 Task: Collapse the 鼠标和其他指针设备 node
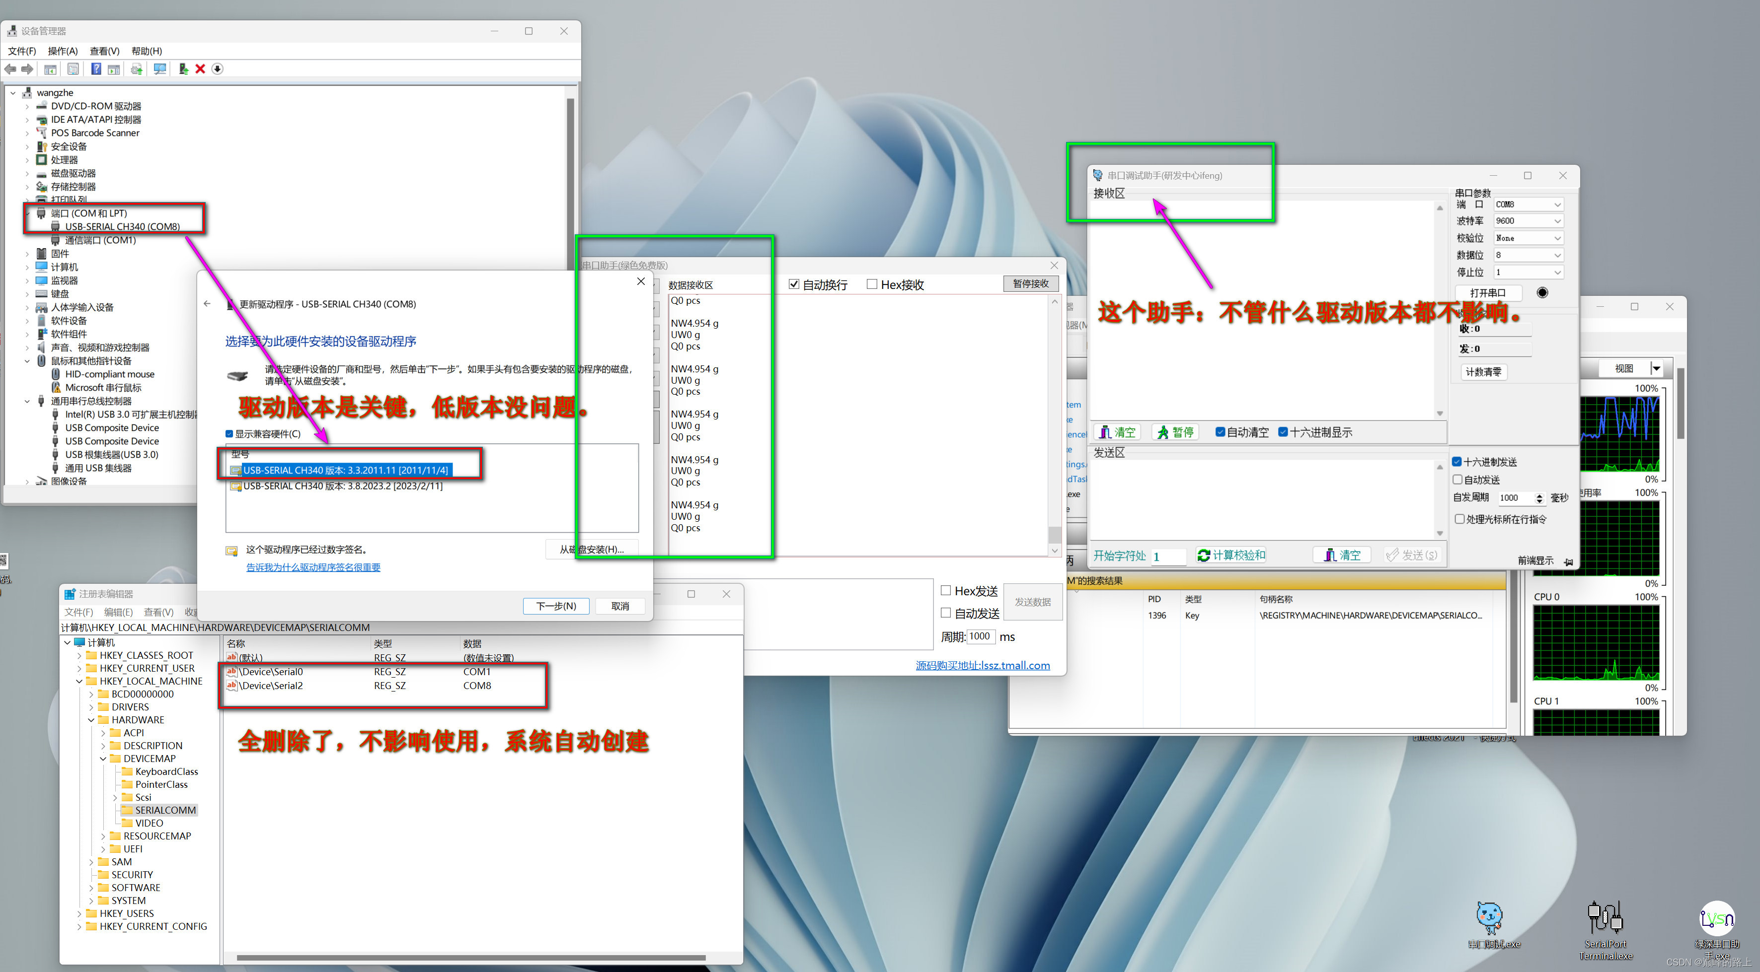pyautogui.click(x=27, y=361)
